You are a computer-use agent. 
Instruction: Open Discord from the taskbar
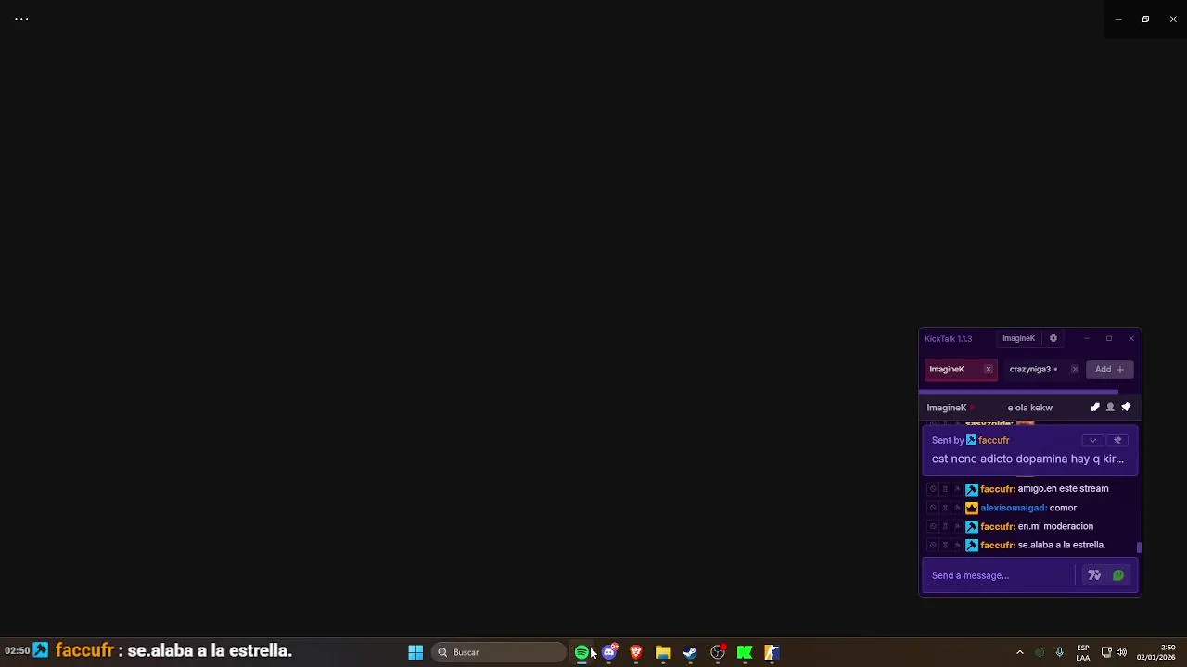[x=609, y=652]
